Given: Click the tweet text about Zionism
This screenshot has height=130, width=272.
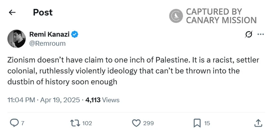Looking at the screenshot, I should coord(133,71).
